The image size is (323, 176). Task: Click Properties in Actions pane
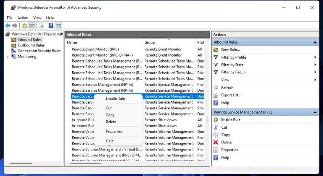pyautogui.click(x=229, y=150)
